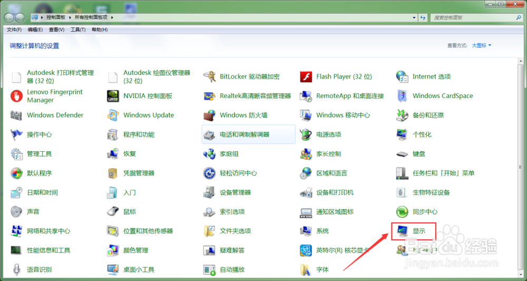527x281 pixels.
Task: Open the 默认程序 icon
Action: point(16,173)
